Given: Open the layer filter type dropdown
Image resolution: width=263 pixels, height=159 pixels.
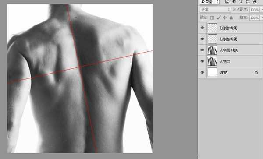Looking at the screenshot, I should tap(210, 2).
